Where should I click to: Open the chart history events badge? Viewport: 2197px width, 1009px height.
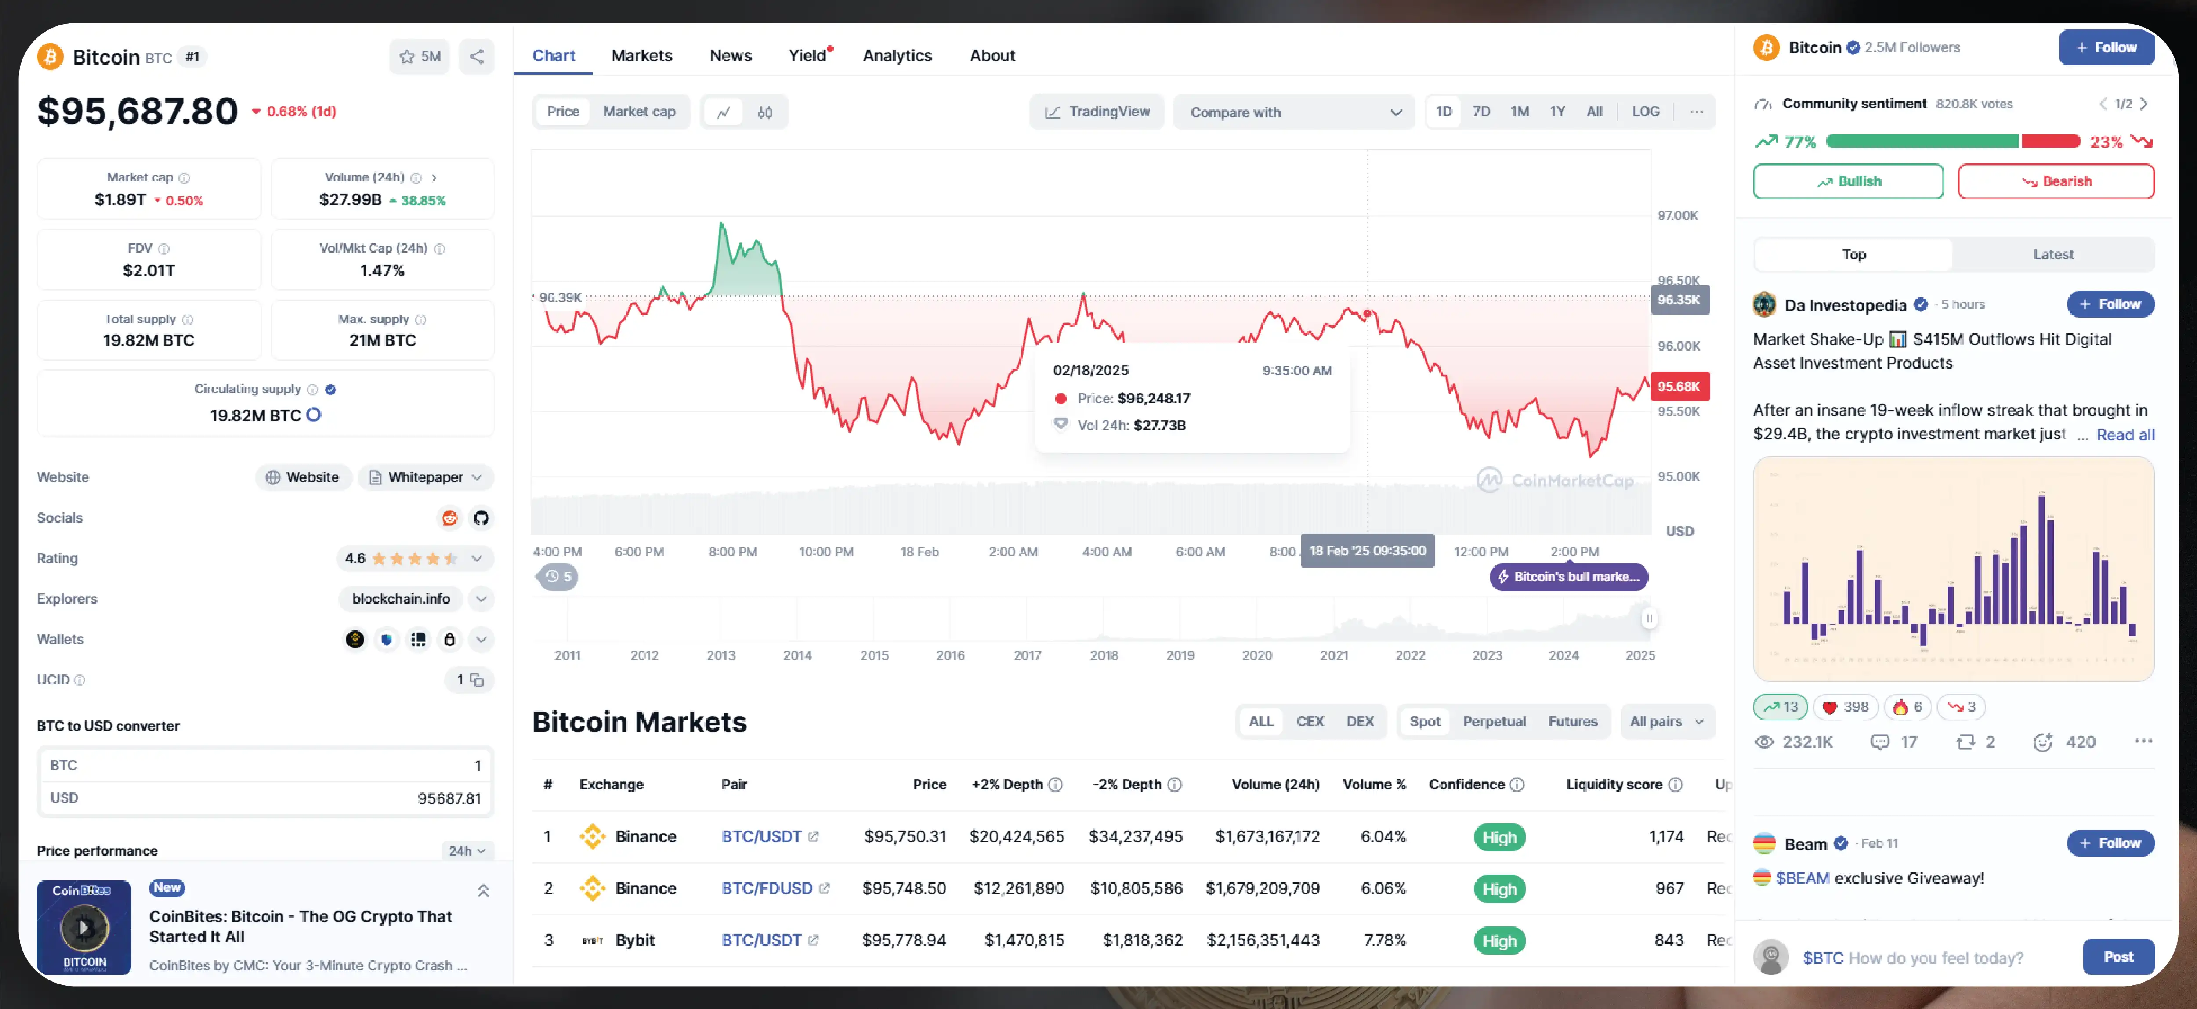coord(559,577)
